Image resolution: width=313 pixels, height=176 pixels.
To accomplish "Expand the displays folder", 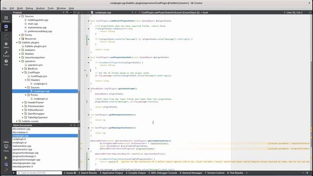I will (x=20, y=54).
